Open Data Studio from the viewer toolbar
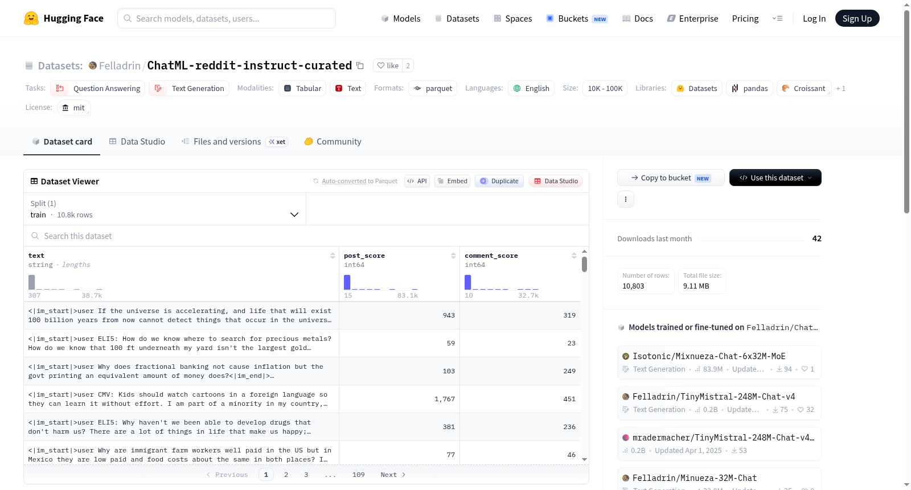The height and width of the screenshot is (490, 911). click(555, 181)
